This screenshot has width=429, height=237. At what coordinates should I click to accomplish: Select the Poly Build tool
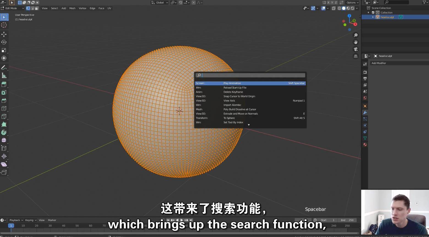pyautogui.click(x=4, y=124)
